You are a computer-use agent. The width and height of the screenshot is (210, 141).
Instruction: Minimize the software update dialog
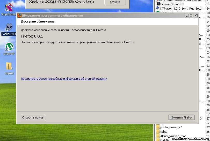pos(187,16)
